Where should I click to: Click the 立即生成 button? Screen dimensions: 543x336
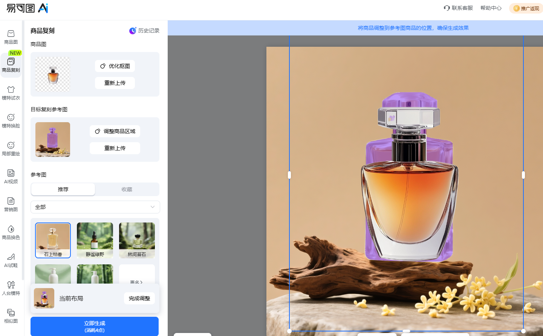coord(95,326)
